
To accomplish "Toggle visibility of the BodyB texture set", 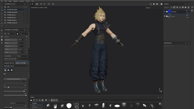I will (x=5, y=12).
